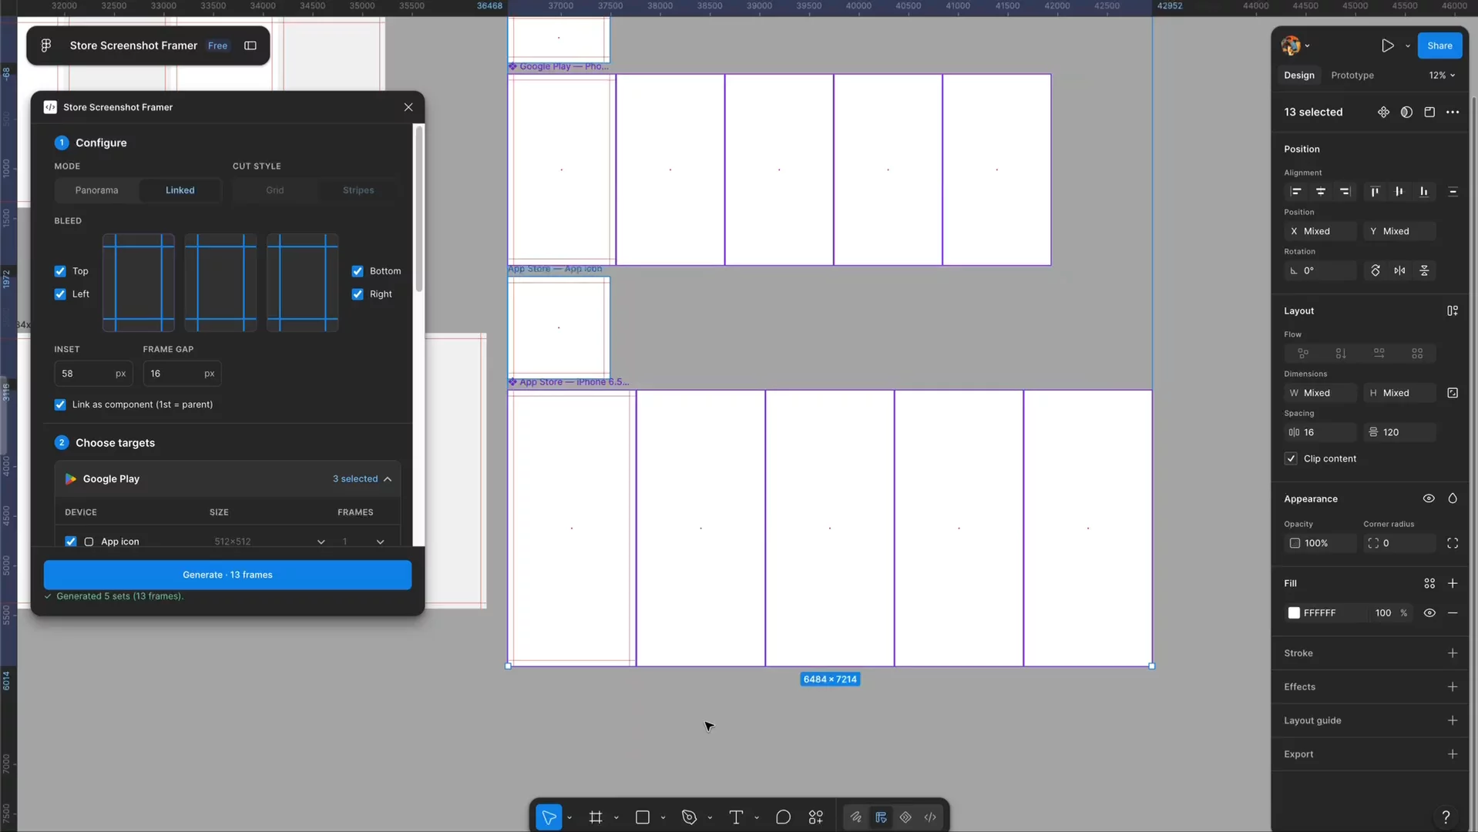Select the Move tool in bottom toolbar
The image size is (1478, 832).
pos(549,817)
